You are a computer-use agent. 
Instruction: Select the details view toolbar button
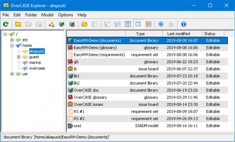(138, 24)
